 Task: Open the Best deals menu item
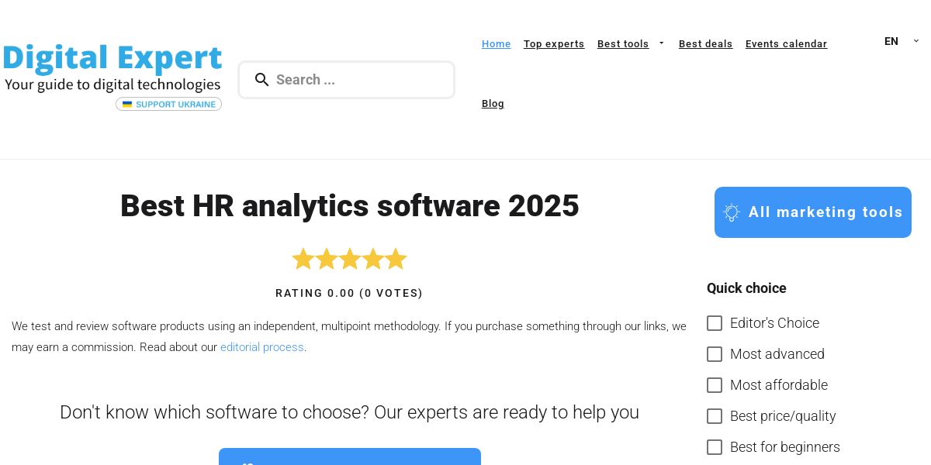(705, 44)
